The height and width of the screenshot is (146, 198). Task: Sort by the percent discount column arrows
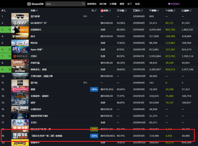pyautogui.click(x=95, y=10)
